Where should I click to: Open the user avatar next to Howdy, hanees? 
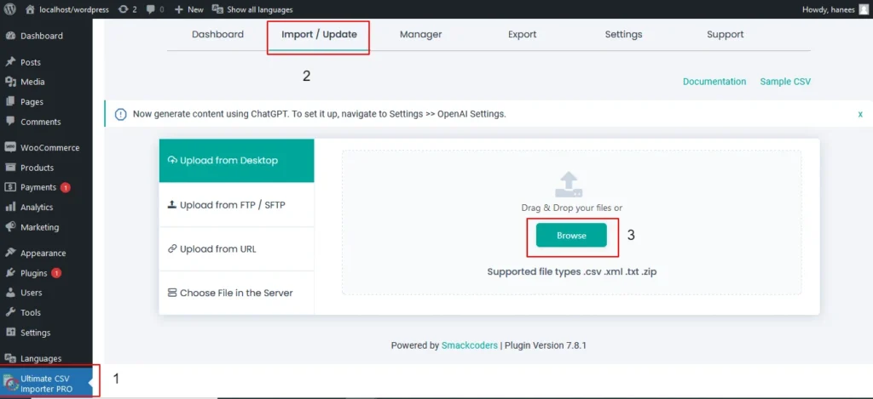click(864, 9)
